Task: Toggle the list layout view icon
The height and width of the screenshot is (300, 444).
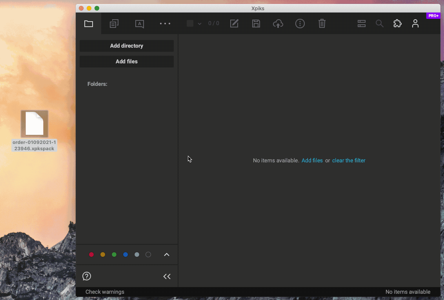Action: pyautogui.click(x=362, y=24)
